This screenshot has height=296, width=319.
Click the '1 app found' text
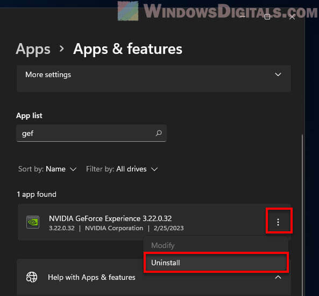click(37, 194)
